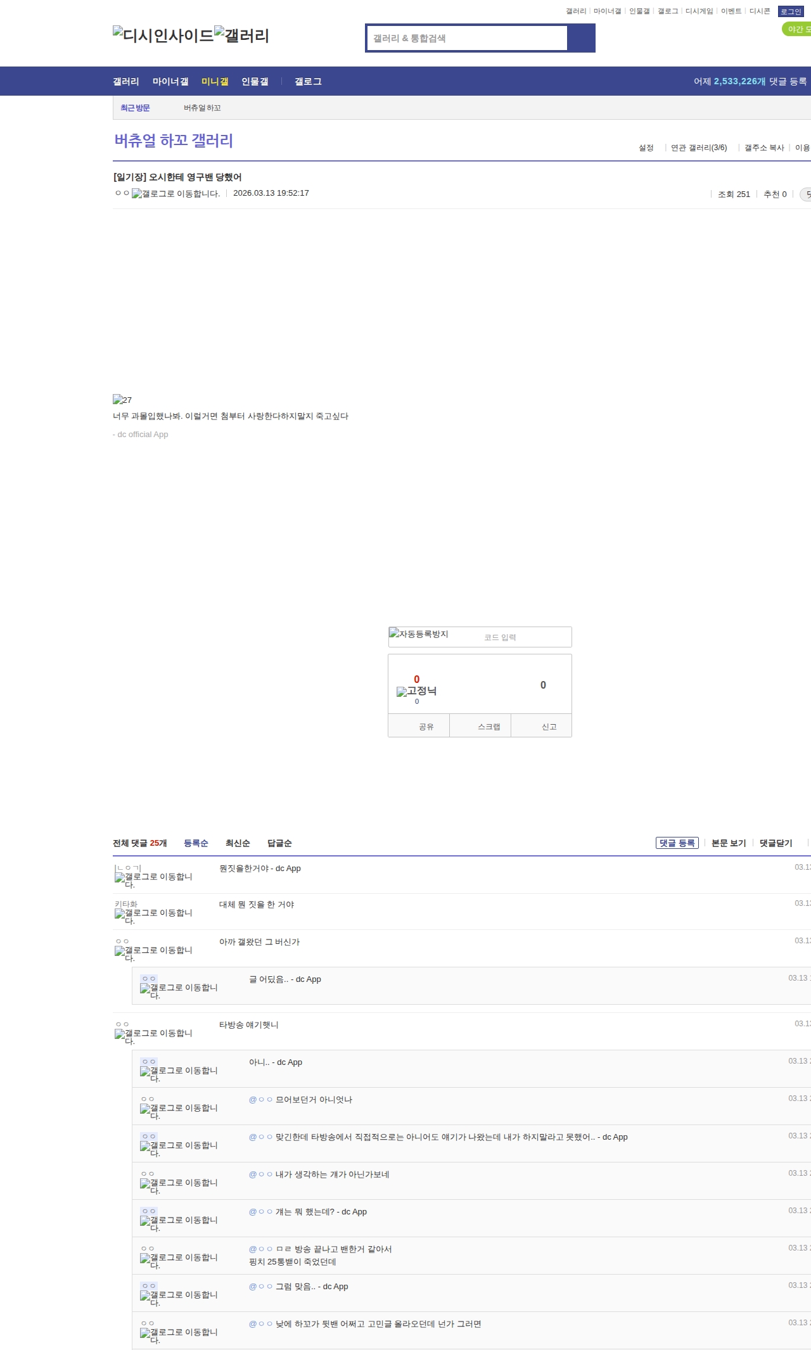
Task: Toggle the 야간 모드 night mode button
Action: coord(797,29)
